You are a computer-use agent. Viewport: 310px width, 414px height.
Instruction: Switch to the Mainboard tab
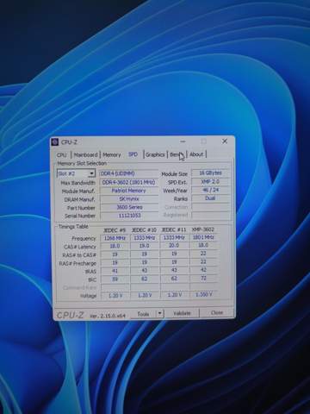pyautogui.click(x=85, y=154)
